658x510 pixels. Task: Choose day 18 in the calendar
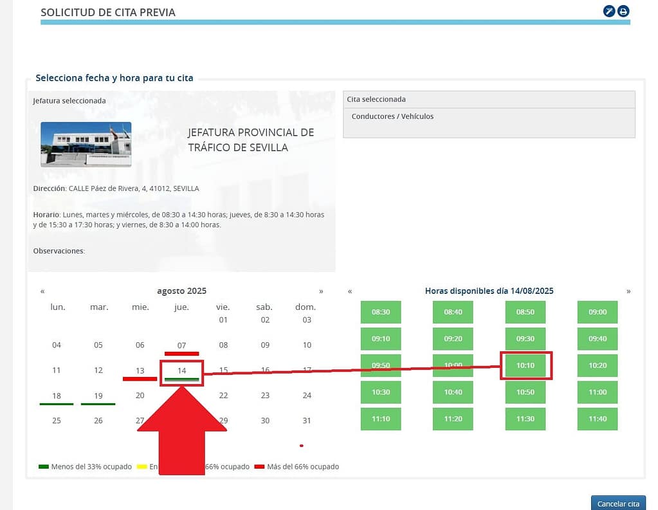57,396
